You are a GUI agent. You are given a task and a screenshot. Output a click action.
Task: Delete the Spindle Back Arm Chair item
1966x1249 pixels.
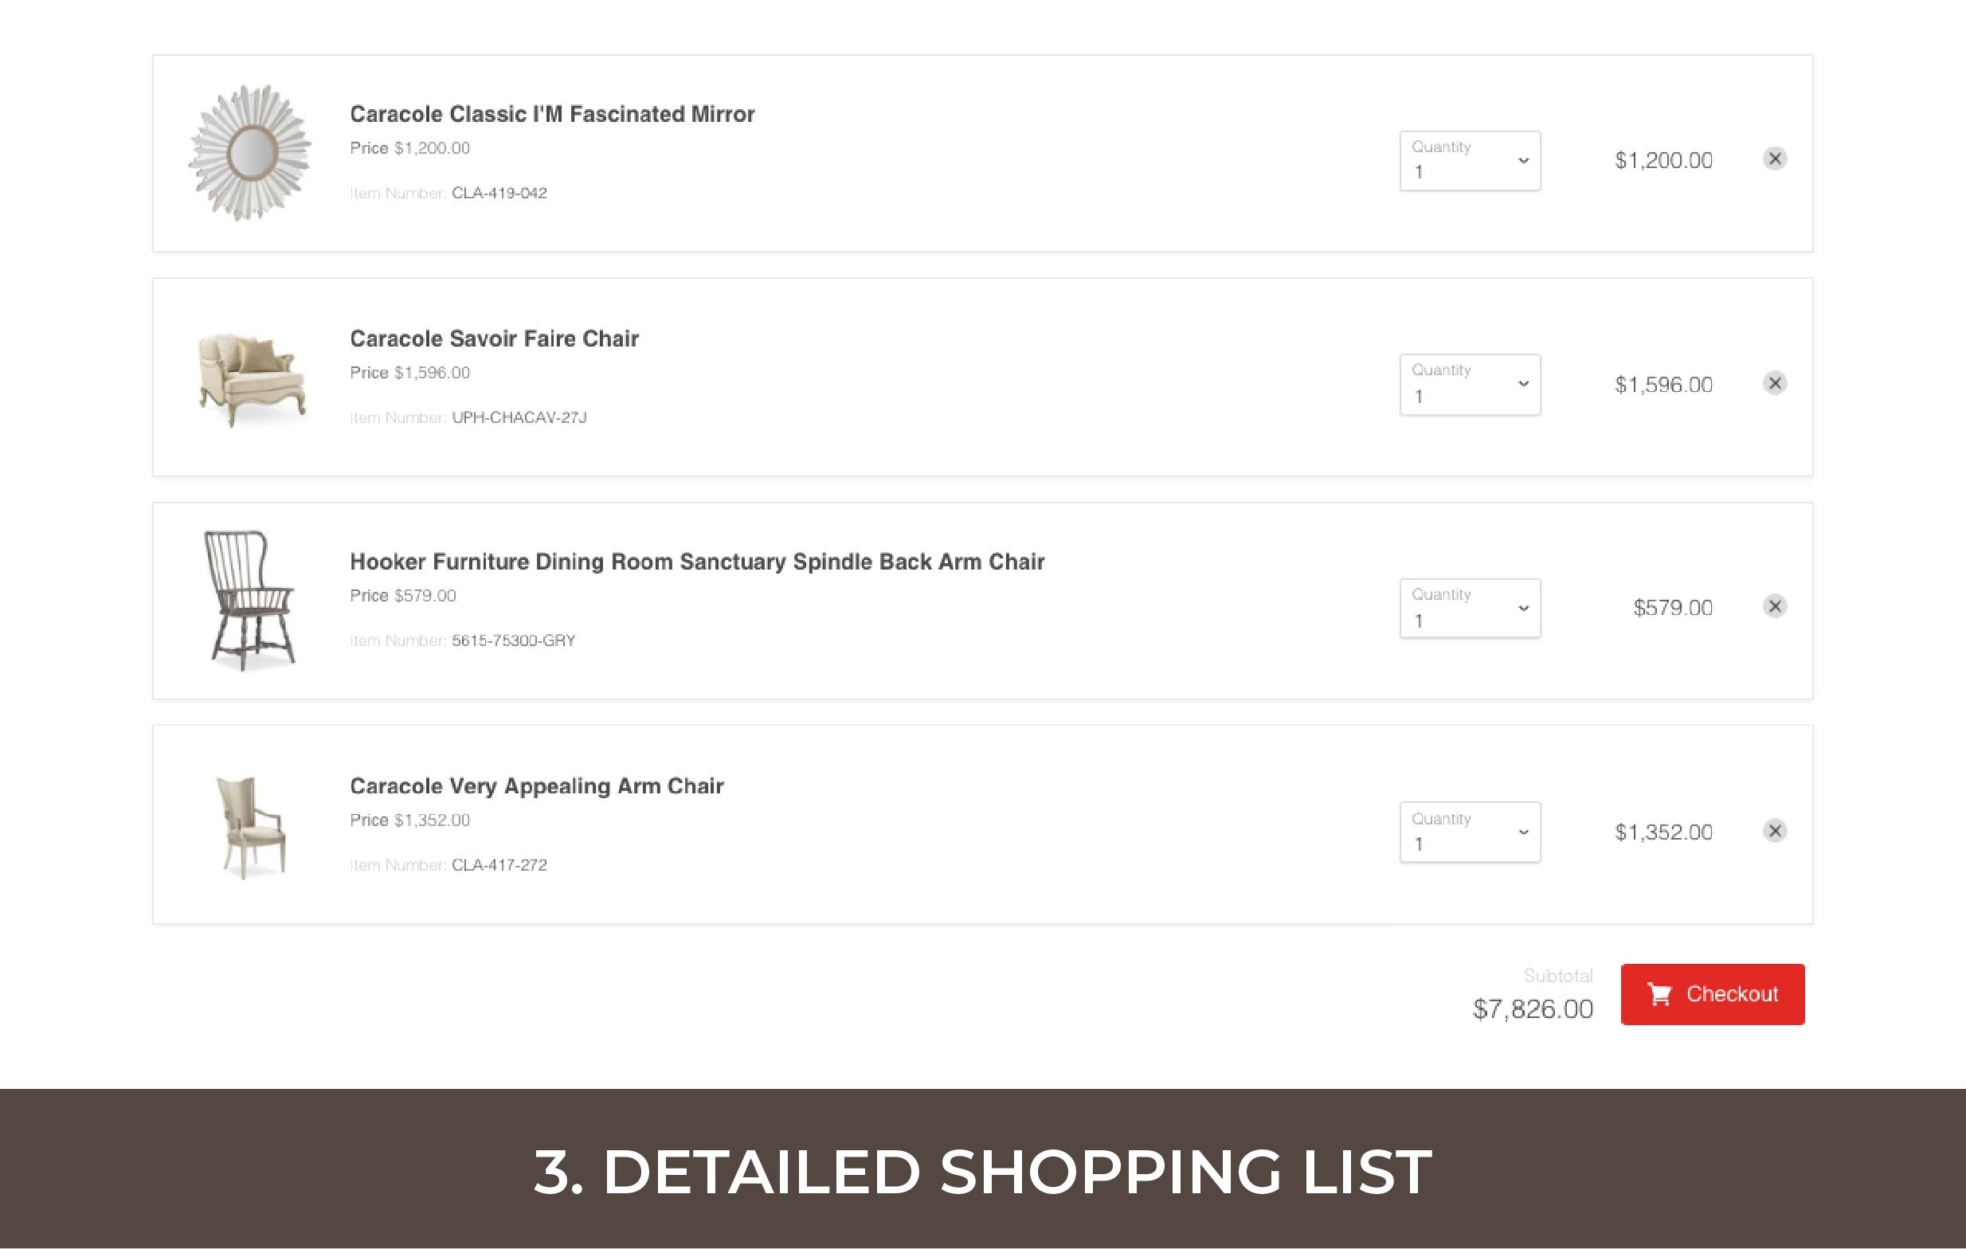(1774, 605)
